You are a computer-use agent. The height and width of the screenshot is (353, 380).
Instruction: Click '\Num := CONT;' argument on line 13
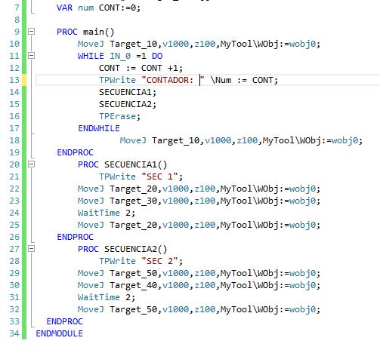(244, 80)
